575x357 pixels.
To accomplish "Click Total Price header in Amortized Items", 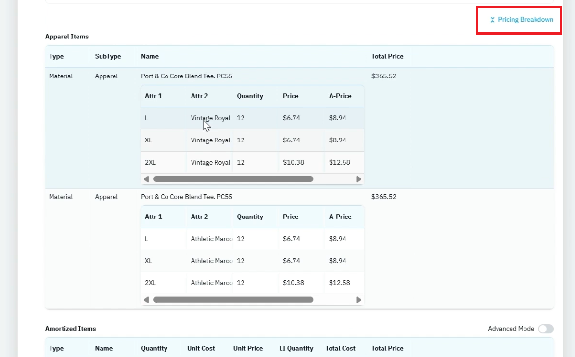I will [x=387, y=348].
